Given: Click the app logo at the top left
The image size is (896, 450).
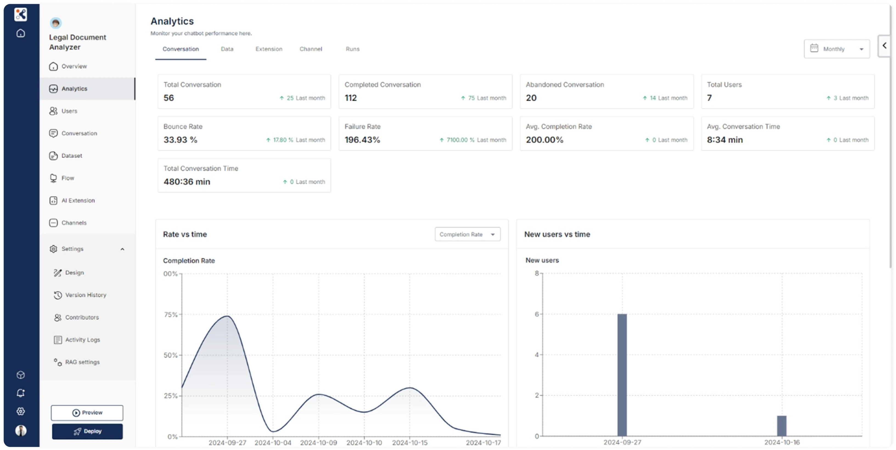Looking at the screenshot, I should coord(21,14).
